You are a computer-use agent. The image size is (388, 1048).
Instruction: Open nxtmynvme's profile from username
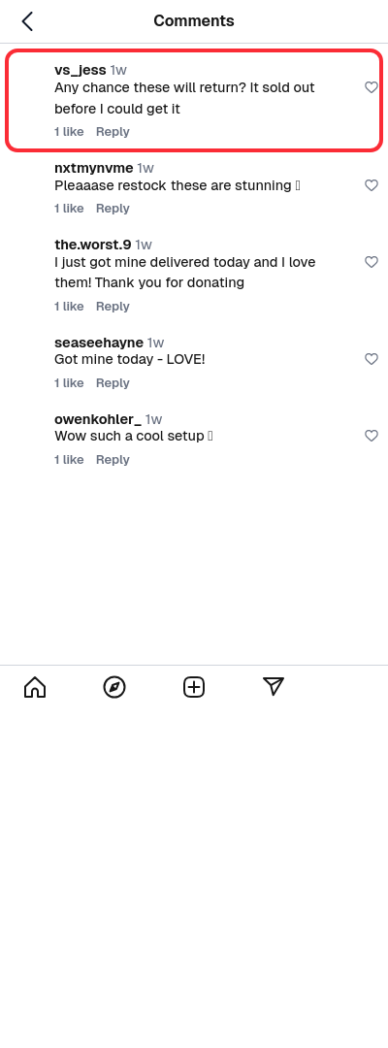click(93, 168)
